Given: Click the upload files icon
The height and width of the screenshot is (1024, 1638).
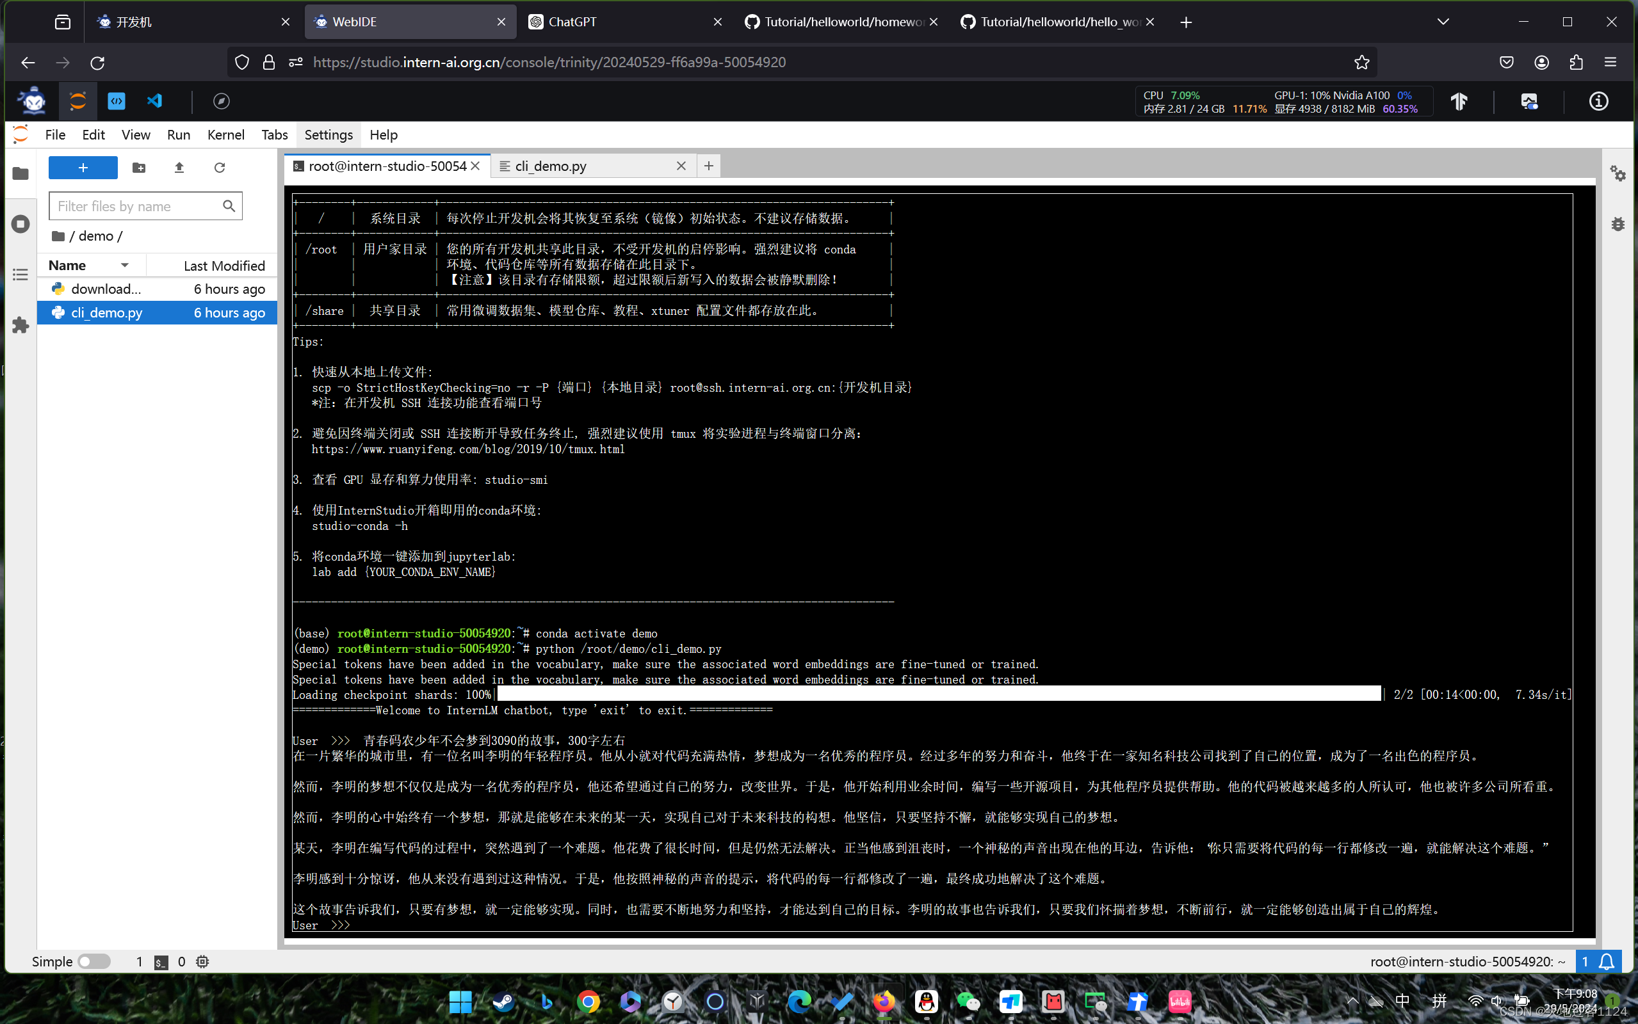Looking at the screenshot, I should click(x=179, y=167).
